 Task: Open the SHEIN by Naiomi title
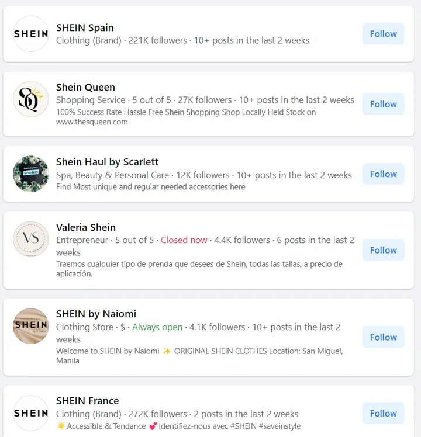tap(96, 314)
